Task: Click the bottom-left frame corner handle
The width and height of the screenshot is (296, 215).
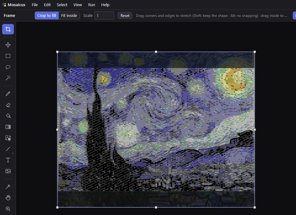Action: point(57,207)
